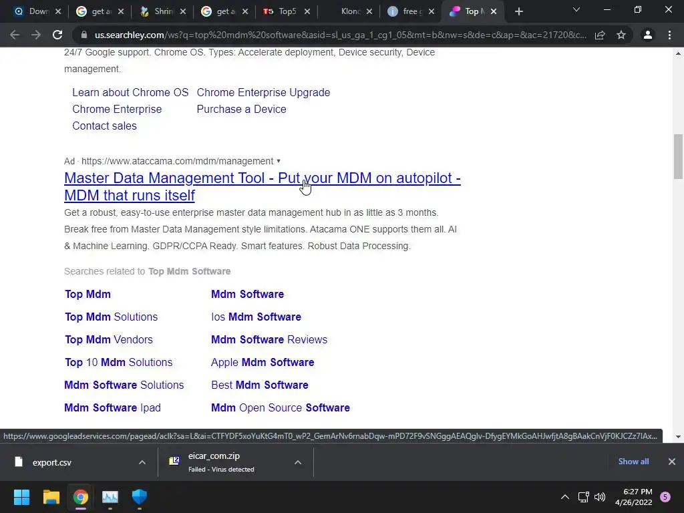Image resolution: width=684 pixels, height=513 pixels.
Task: Click the browser forward arrow
Action: [x=36, y=35]
